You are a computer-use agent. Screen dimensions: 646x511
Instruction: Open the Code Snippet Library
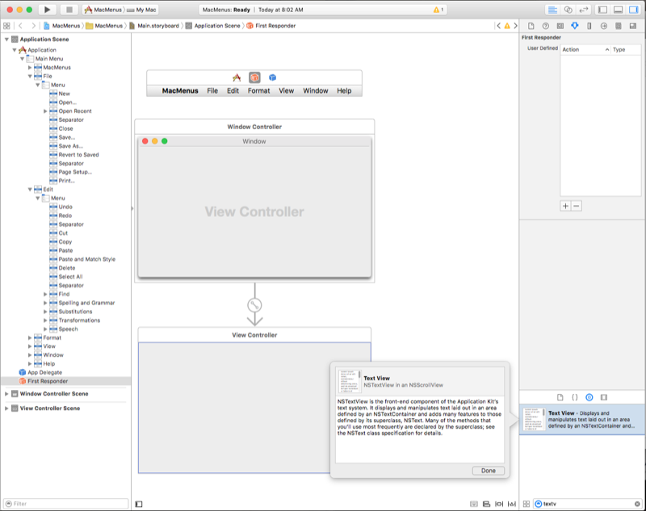574,397
